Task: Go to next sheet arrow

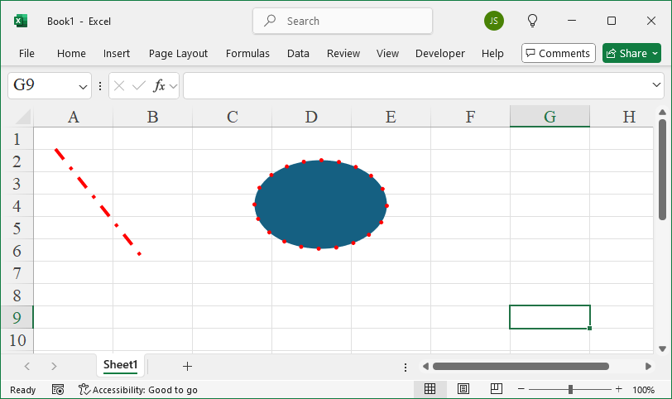Action: [54, 367]
